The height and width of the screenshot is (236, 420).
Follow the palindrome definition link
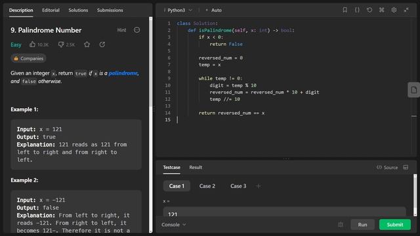tap(123, 73)
